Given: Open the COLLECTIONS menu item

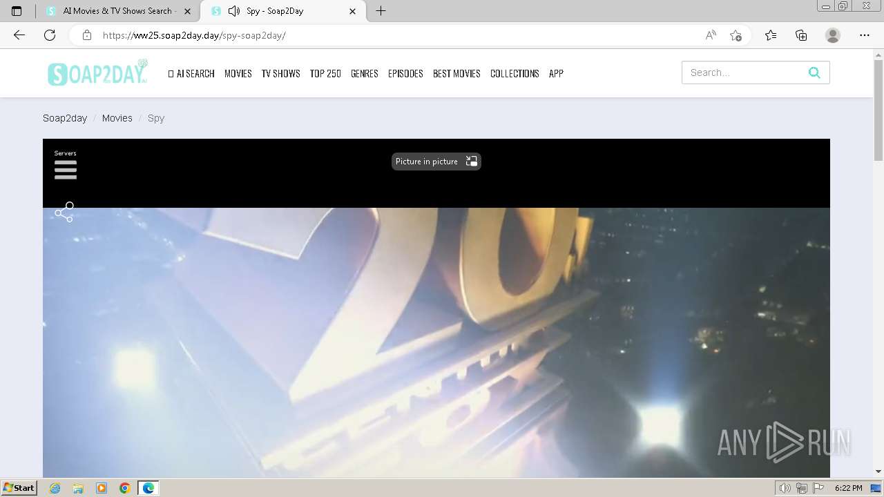Looking at the screenshot, I should [x=515, y=73].
